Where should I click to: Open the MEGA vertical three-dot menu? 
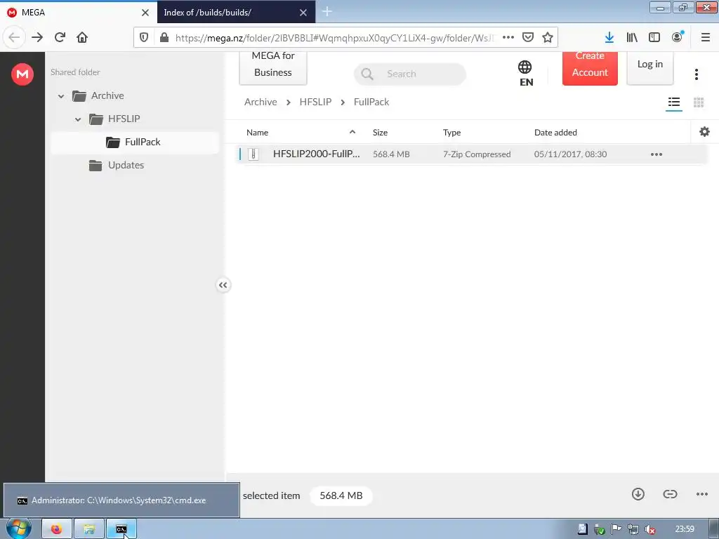click(697, 74)
